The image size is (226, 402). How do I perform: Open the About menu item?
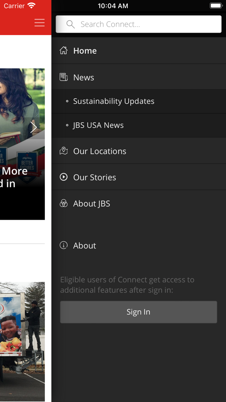[x=139, y=245]
